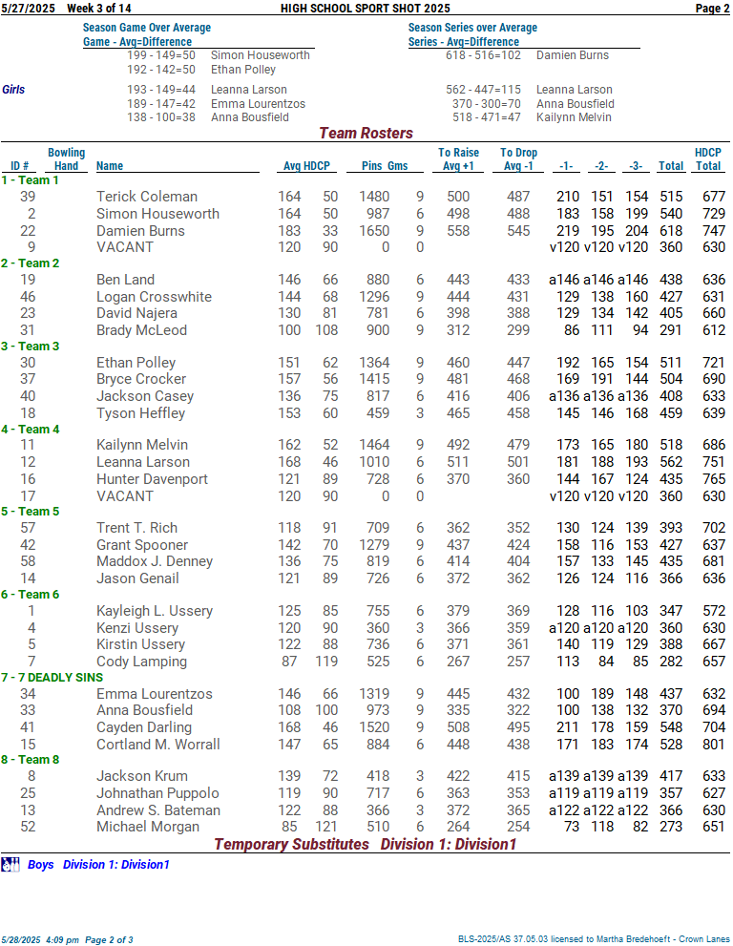Select the name 'Hunter Davenport'
Viewport: 733px width, 946px height.
click(x=152, y=479)
